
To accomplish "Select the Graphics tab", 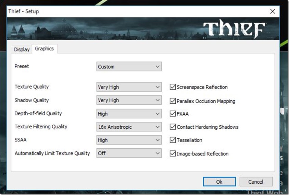I will pos(45,49).
